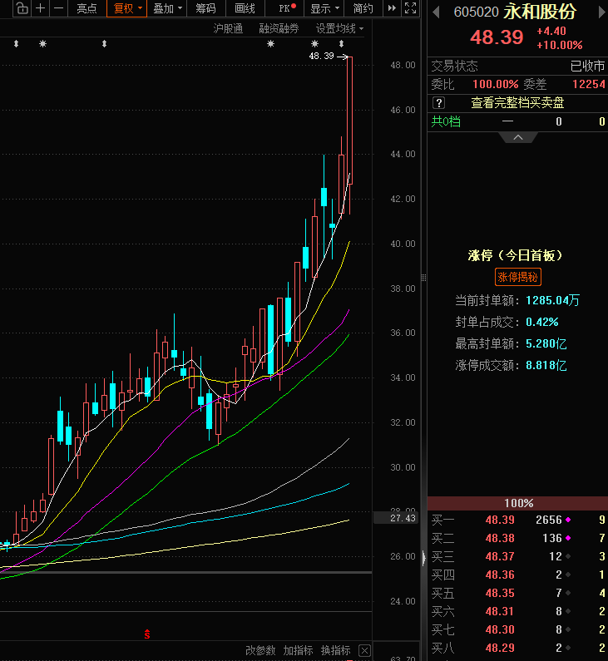Open 涨停揭秘 button
The image size is (608, 661).
coord(517,277)
